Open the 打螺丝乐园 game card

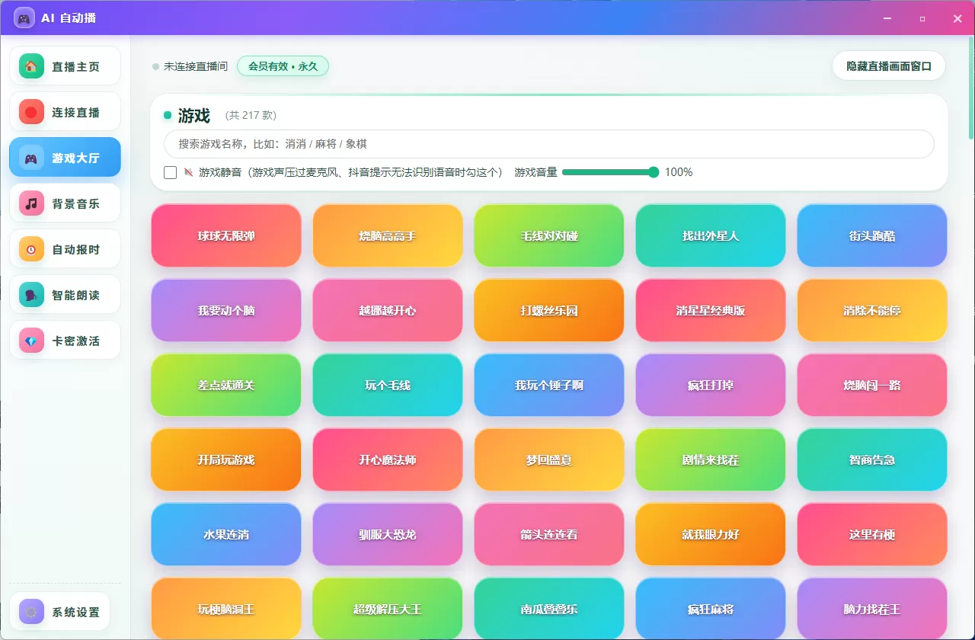point(549,310)
